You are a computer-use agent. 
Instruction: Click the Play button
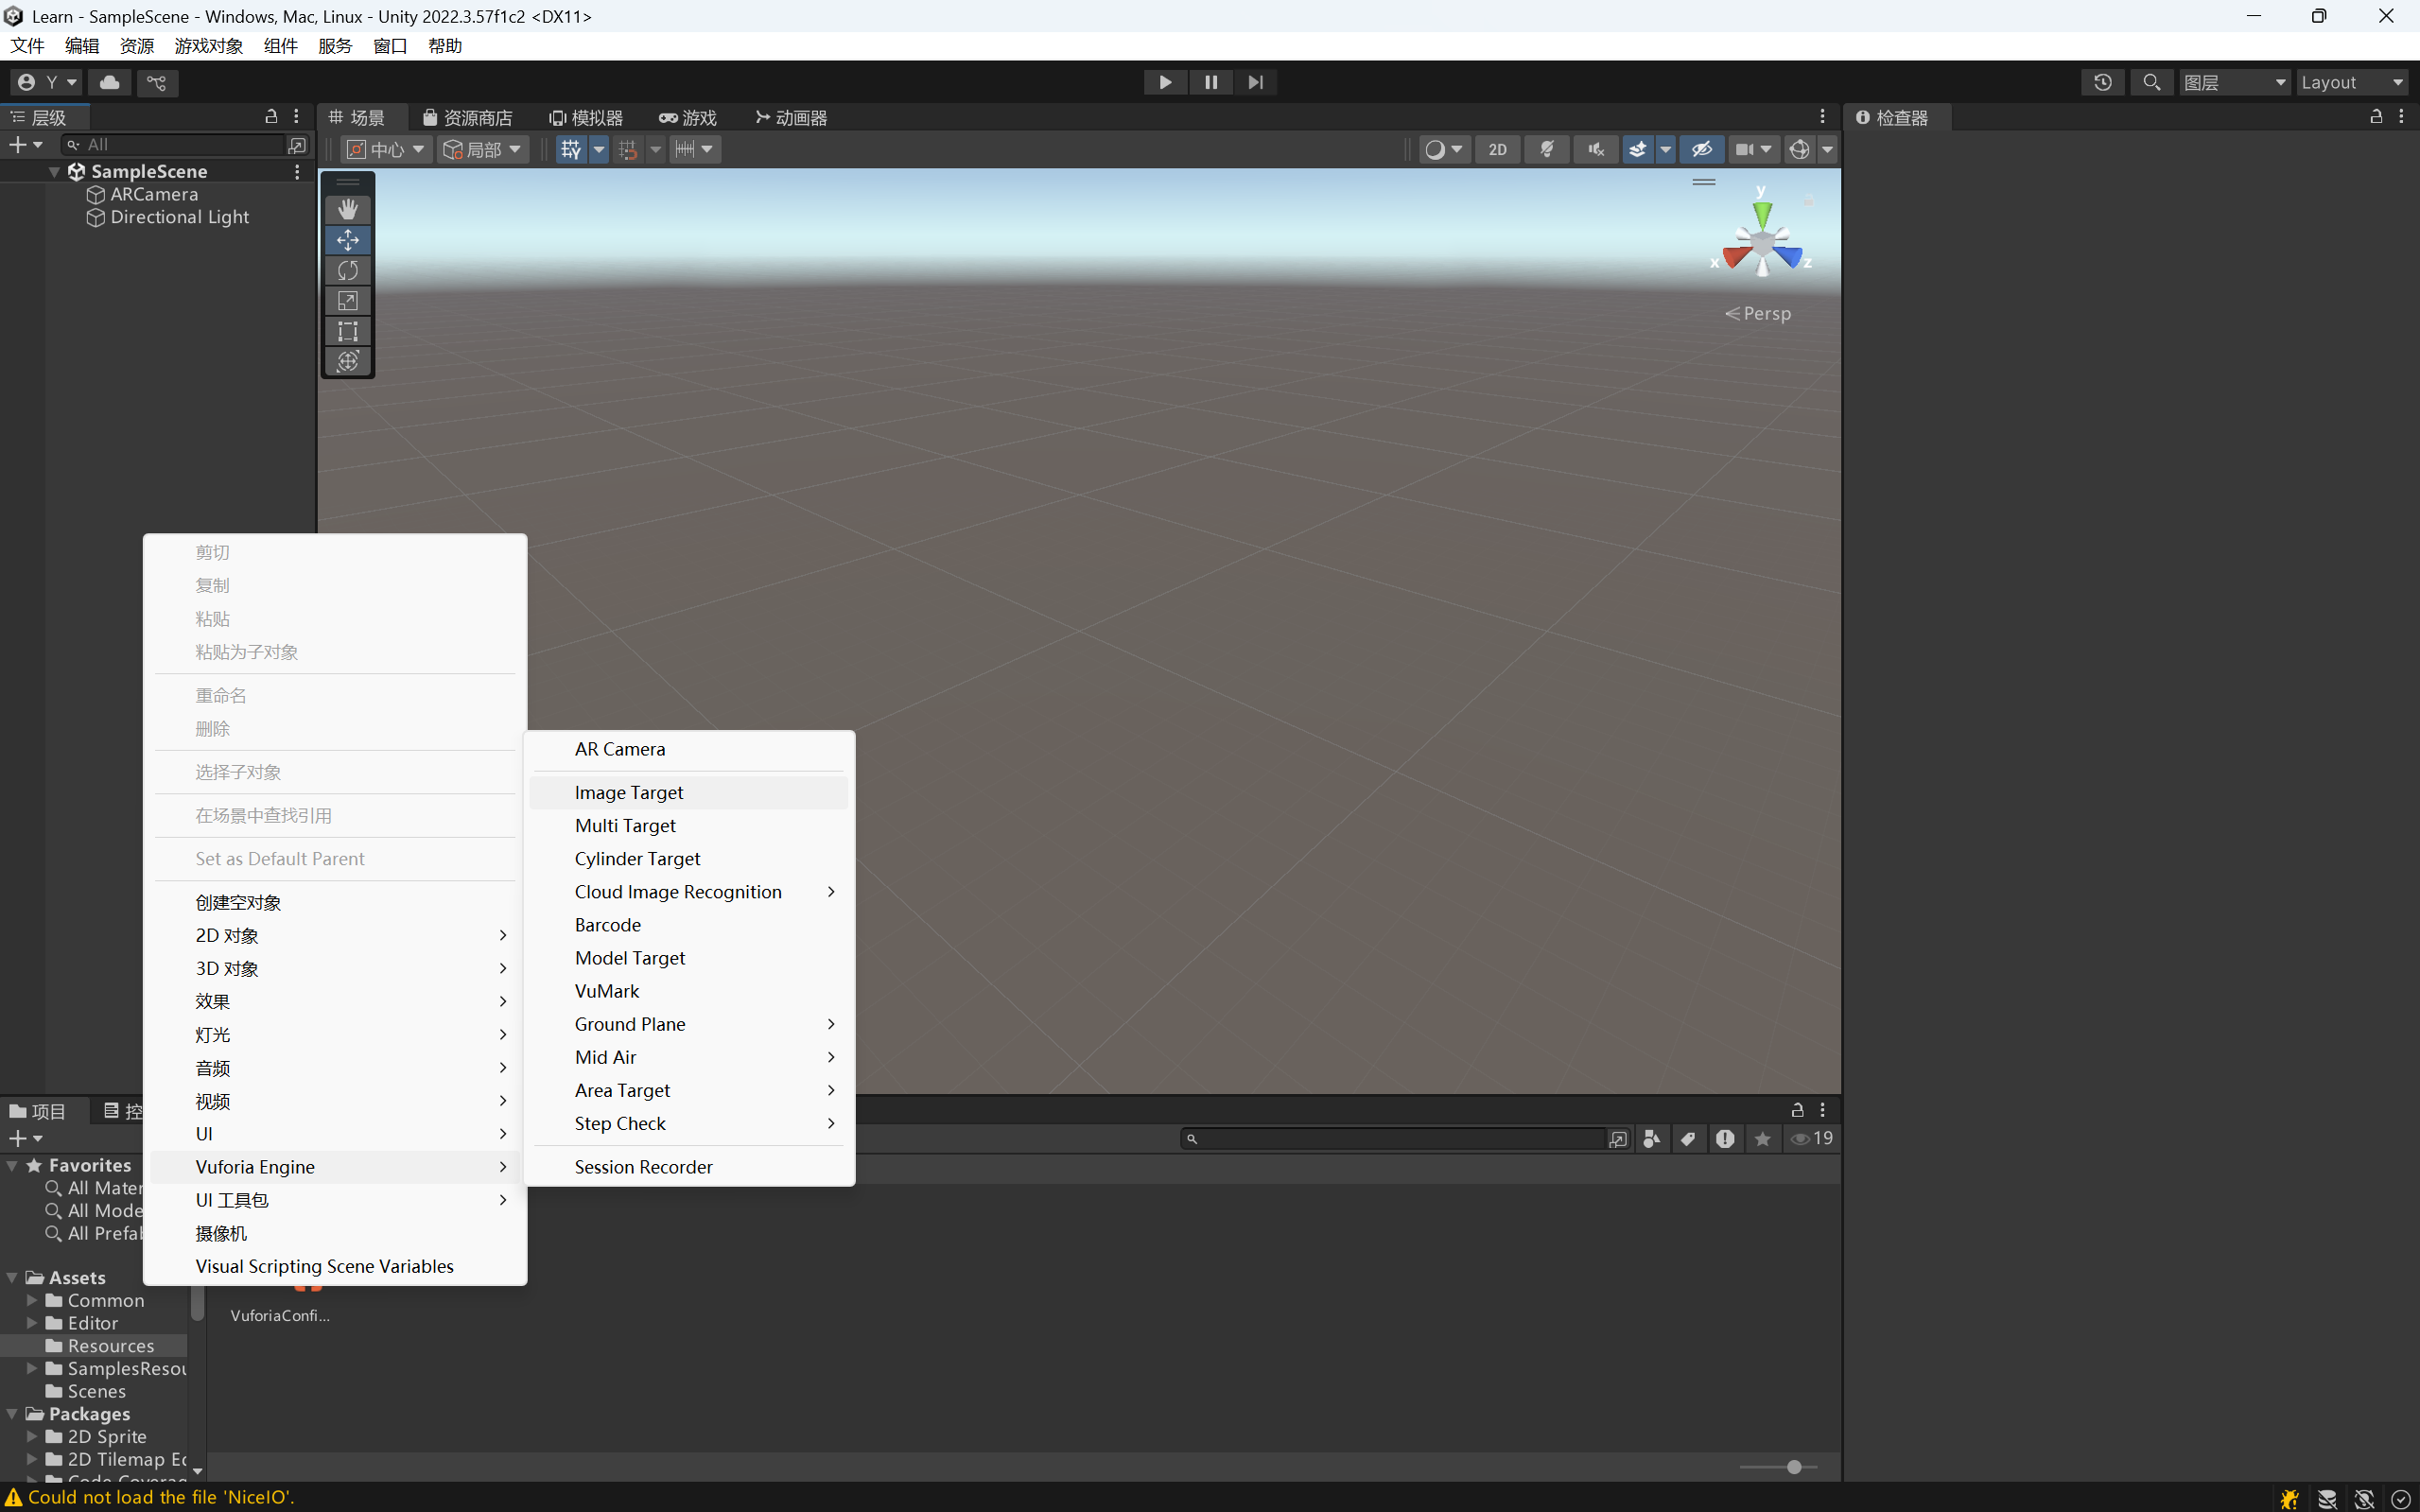pyautogui.click(x=1164, y=82)
